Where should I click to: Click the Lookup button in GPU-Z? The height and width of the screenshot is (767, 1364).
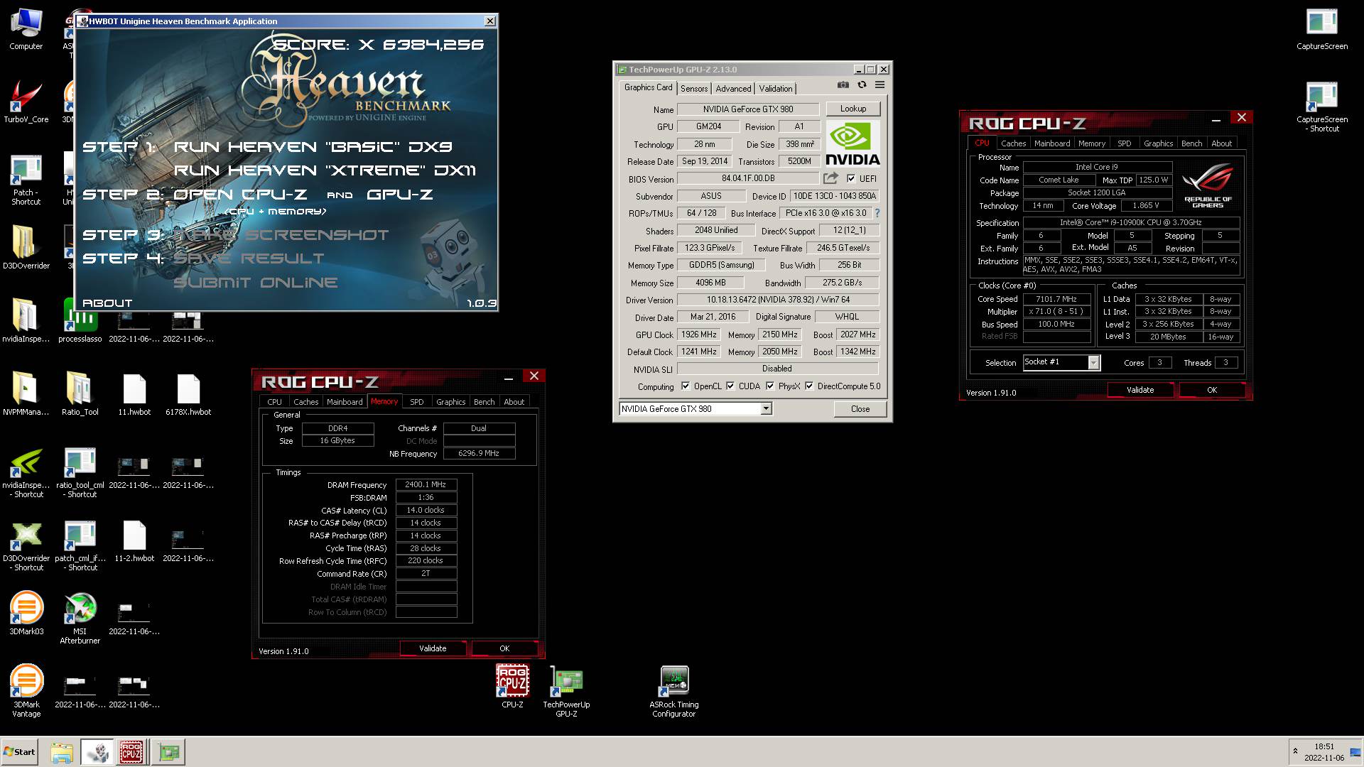tap(853, 109)
